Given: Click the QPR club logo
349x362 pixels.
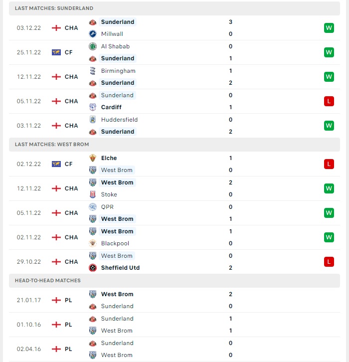Looking at the screenshot, I should tap(93, 207).
